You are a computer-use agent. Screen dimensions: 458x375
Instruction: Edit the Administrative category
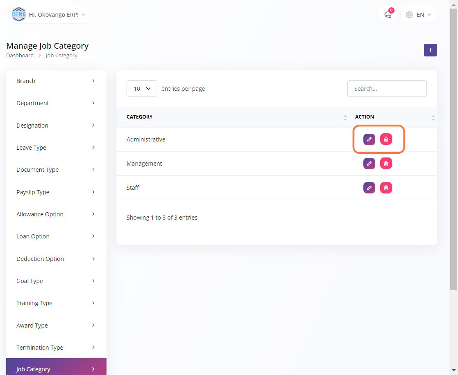pos(369,139)
